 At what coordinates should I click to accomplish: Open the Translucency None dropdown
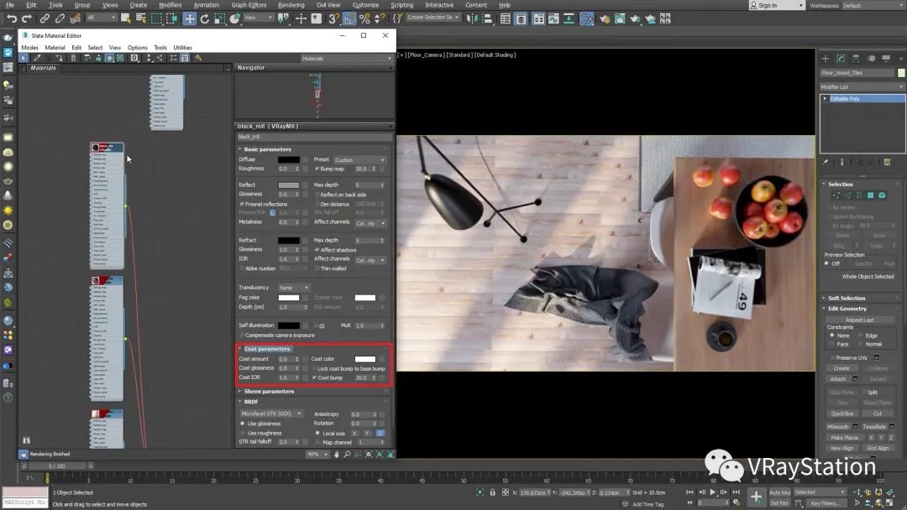coord(294,288)
